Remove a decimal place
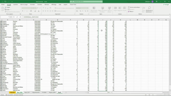Image resolution: width=171 pixels, height=96 pixels. click(x=88, y=11)
